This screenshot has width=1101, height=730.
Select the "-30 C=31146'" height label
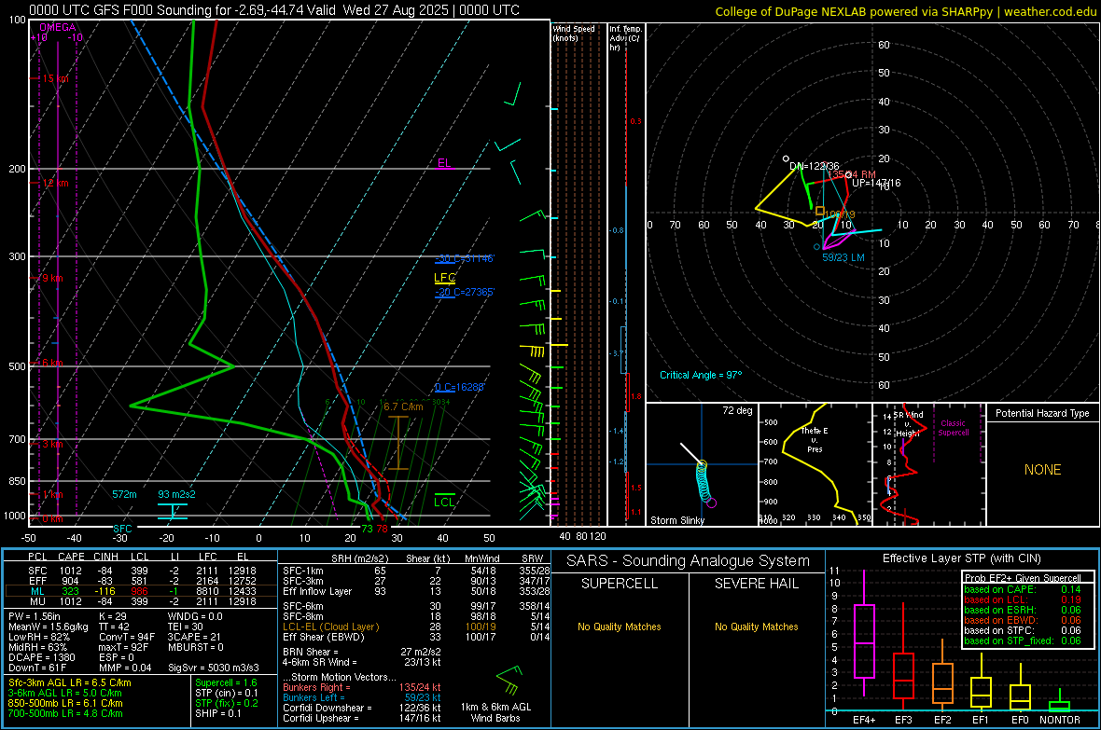pos(464,258)
